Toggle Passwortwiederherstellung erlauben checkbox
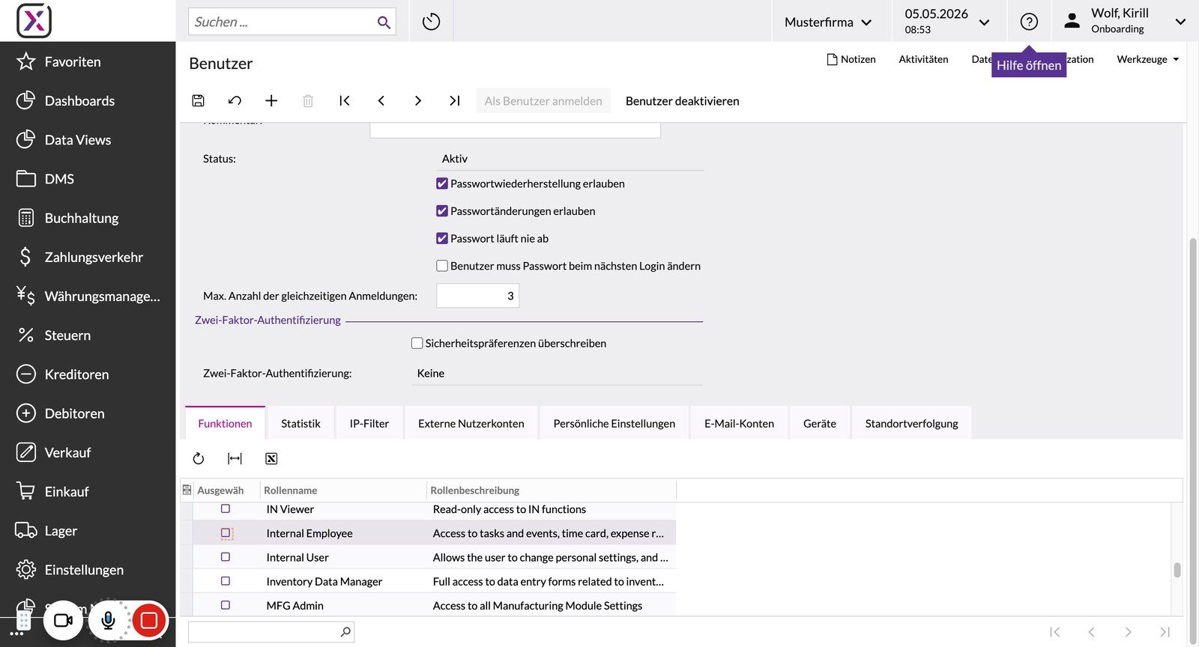Viewport: 1199px width, 647px height. tap(442, 183)
